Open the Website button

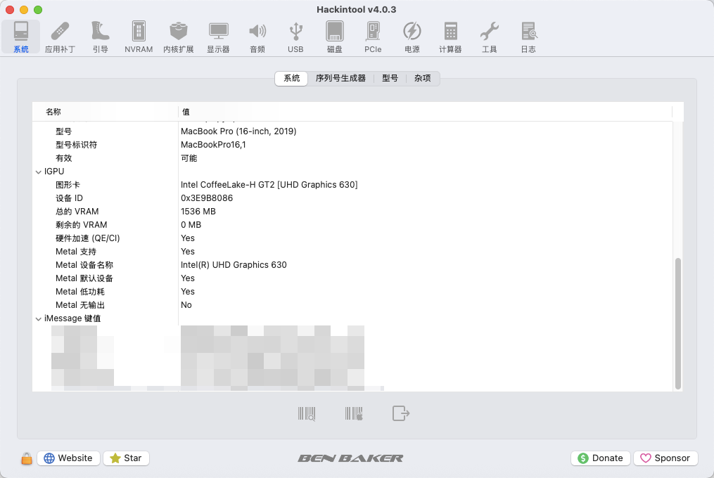coord(68,458)
